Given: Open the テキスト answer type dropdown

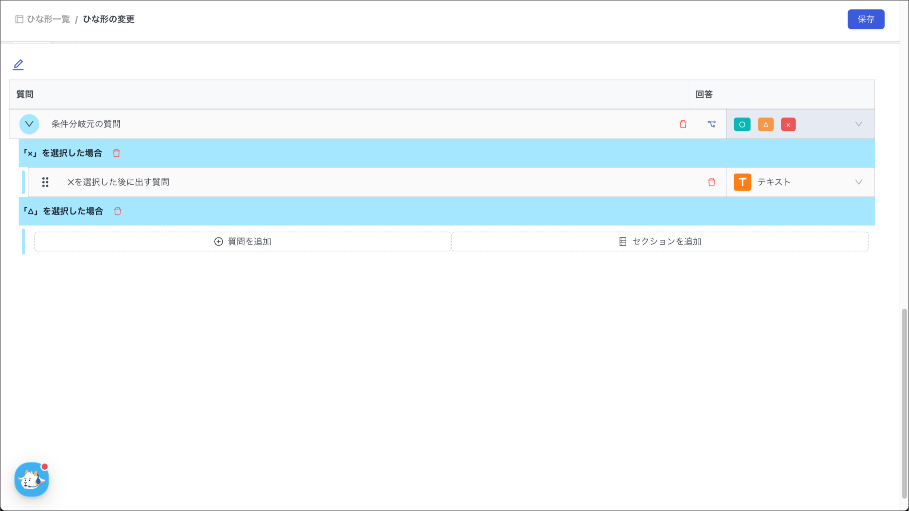Looking at the screenshot, I should tap(858, 182).
